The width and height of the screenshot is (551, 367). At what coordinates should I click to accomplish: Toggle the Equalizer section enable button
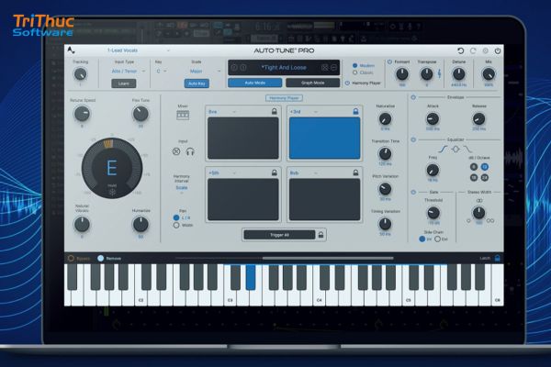[413, 139]
